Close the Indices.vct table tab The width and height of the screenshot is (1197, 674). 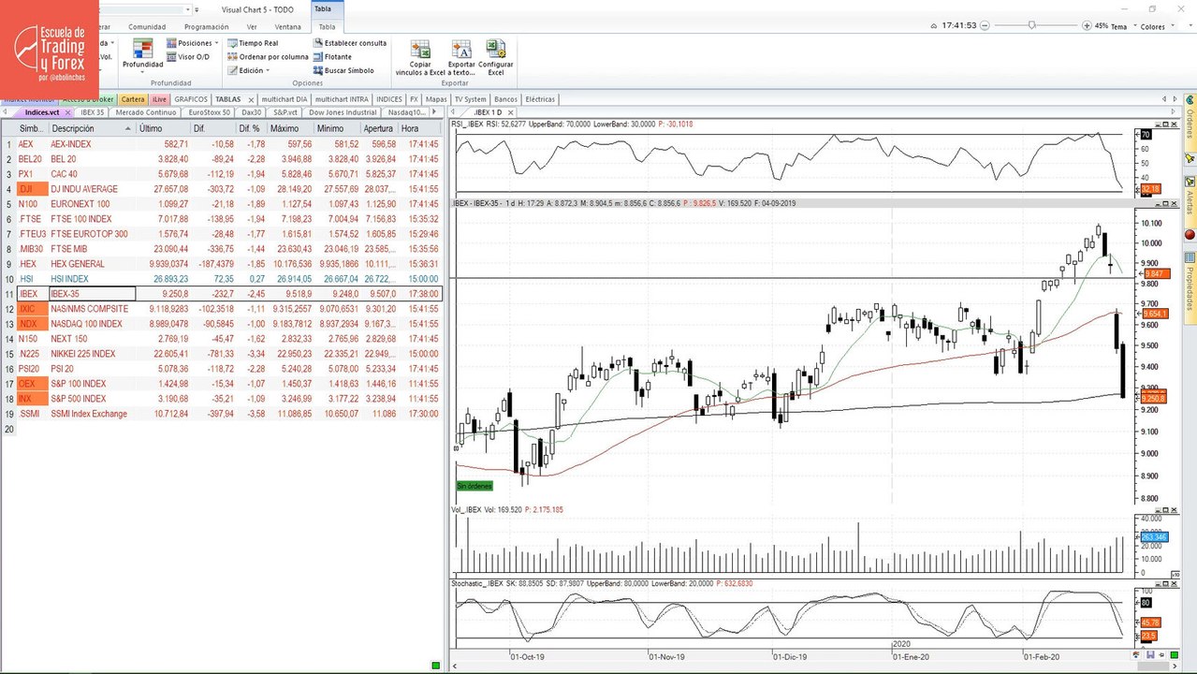tap(67, 112)
